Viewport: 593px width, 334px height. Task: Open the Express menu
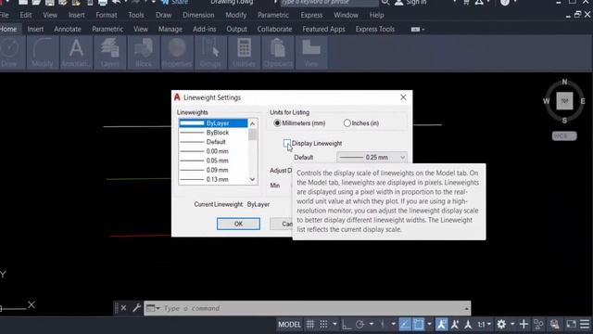(x=311, y=15)
